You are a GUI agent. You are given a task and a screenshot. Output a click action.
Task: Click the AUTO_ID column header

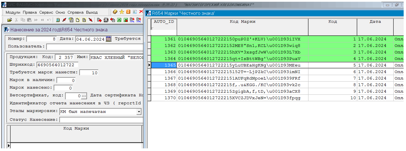pyautogui.click(x=164, y=22)
